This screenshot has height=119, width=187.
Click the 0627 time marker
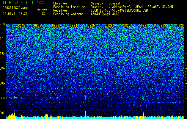127,26
